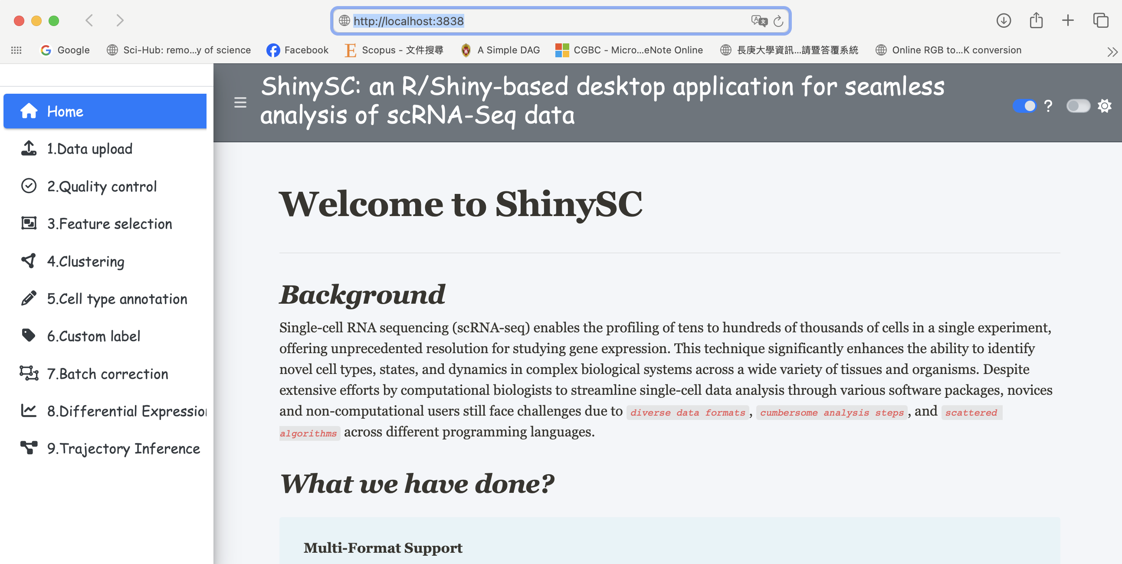Reload the page with refresh icon
Screen dimensions: 1122x564
pyautogui.click(x=778, y=21)
